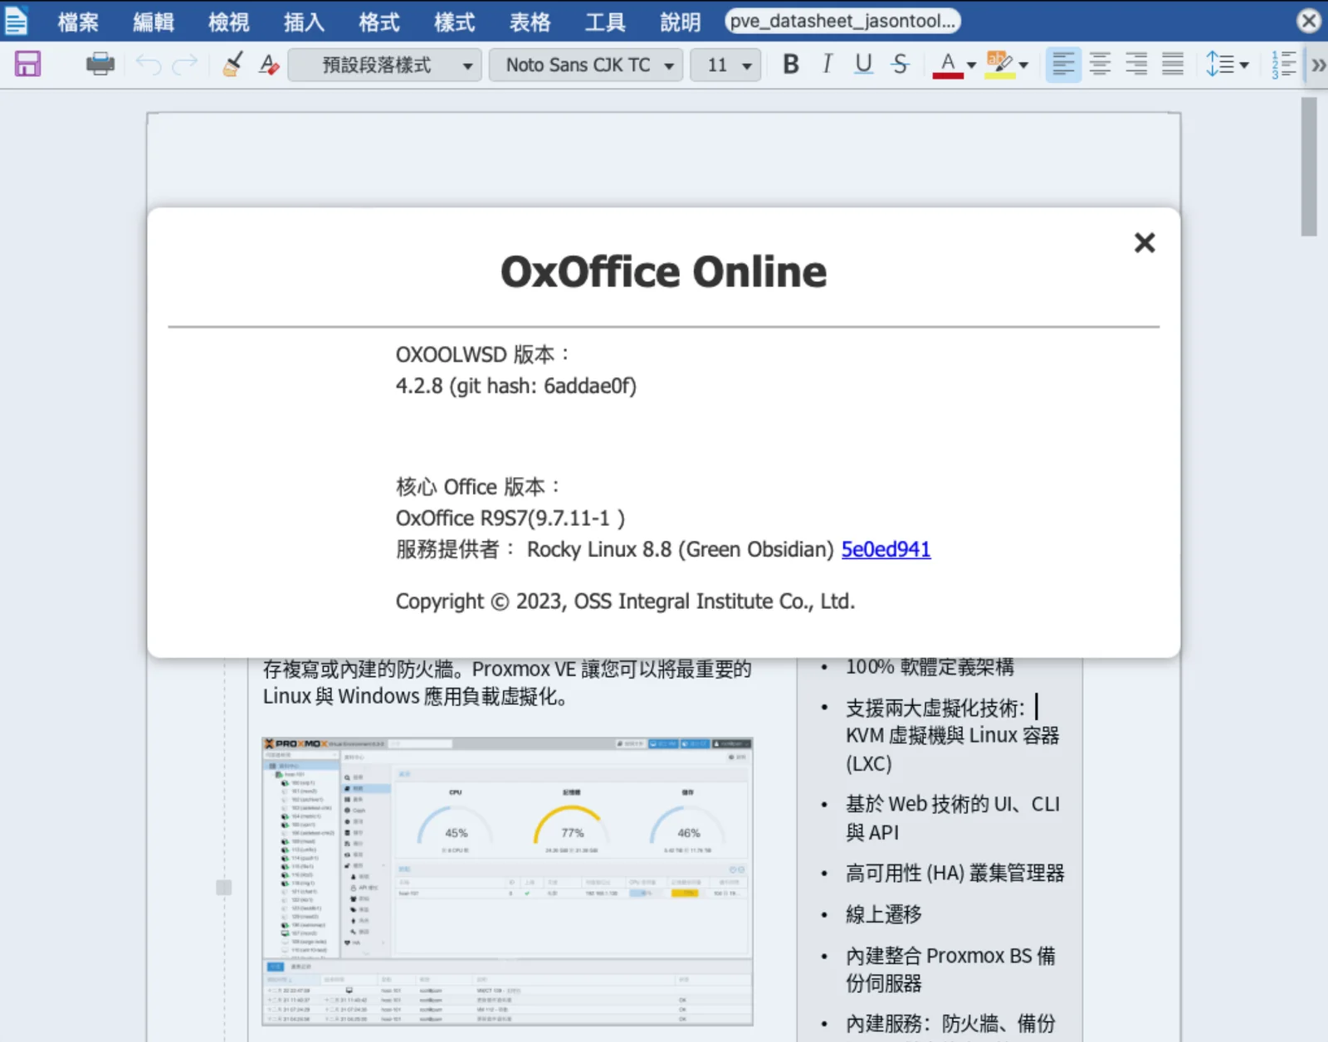Open the 樣式 menu
Viewport: 1328px width, 1042px height.
coord(454,22)
